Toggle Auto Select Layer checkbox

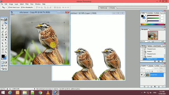pyautogui.click(x=9, y=7)
